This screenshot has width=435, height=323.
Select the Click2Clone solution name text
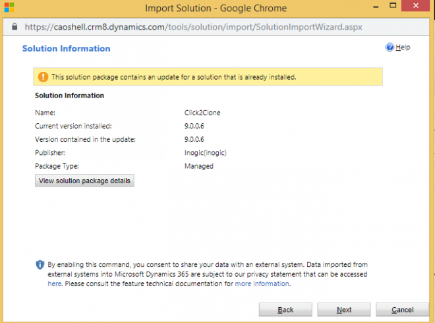pyautogui.click(x=202, y=113)
